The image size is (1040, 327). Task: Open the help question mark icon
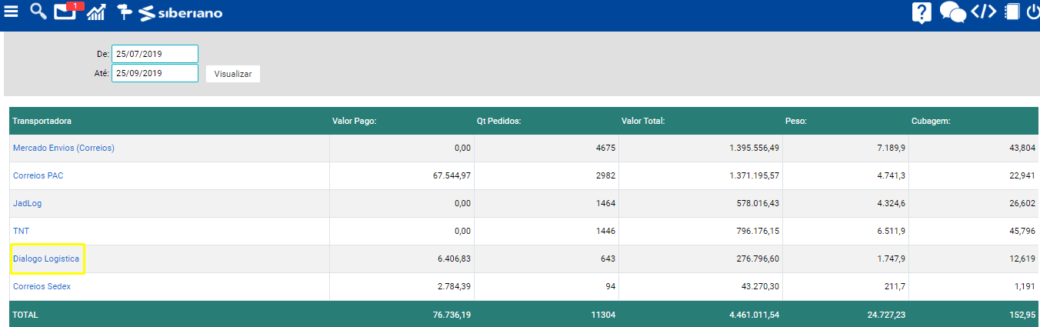click(x=922, y=12)
